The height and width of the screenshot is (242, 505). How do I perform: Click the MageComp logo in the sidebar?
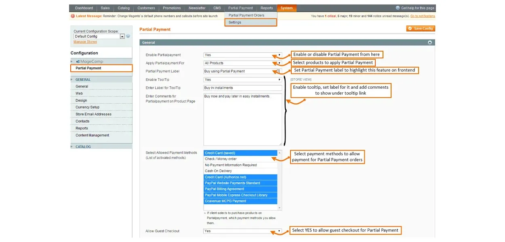[x=89, y=61]
